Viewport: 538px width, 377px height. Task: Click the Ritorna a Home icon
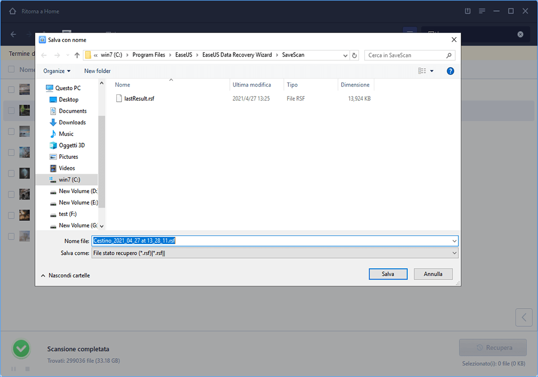[x=13, y=11]
